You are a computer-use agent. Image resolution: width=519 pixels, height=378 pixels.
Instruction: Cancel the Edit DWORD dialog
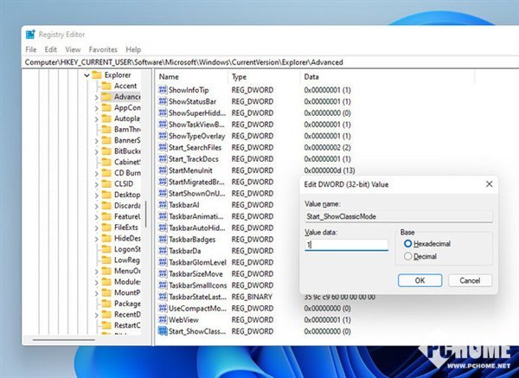coord(470,280)
